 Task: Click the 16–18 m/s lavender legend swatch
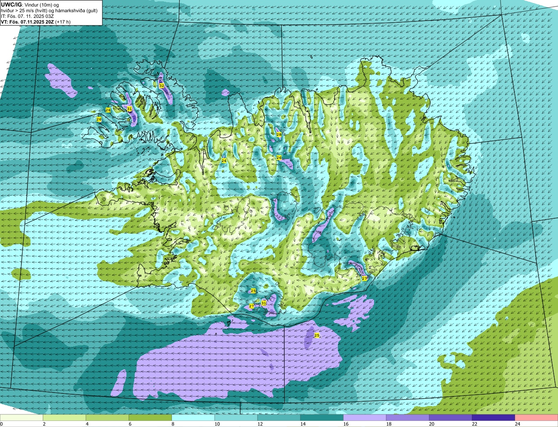click(365, 418)
